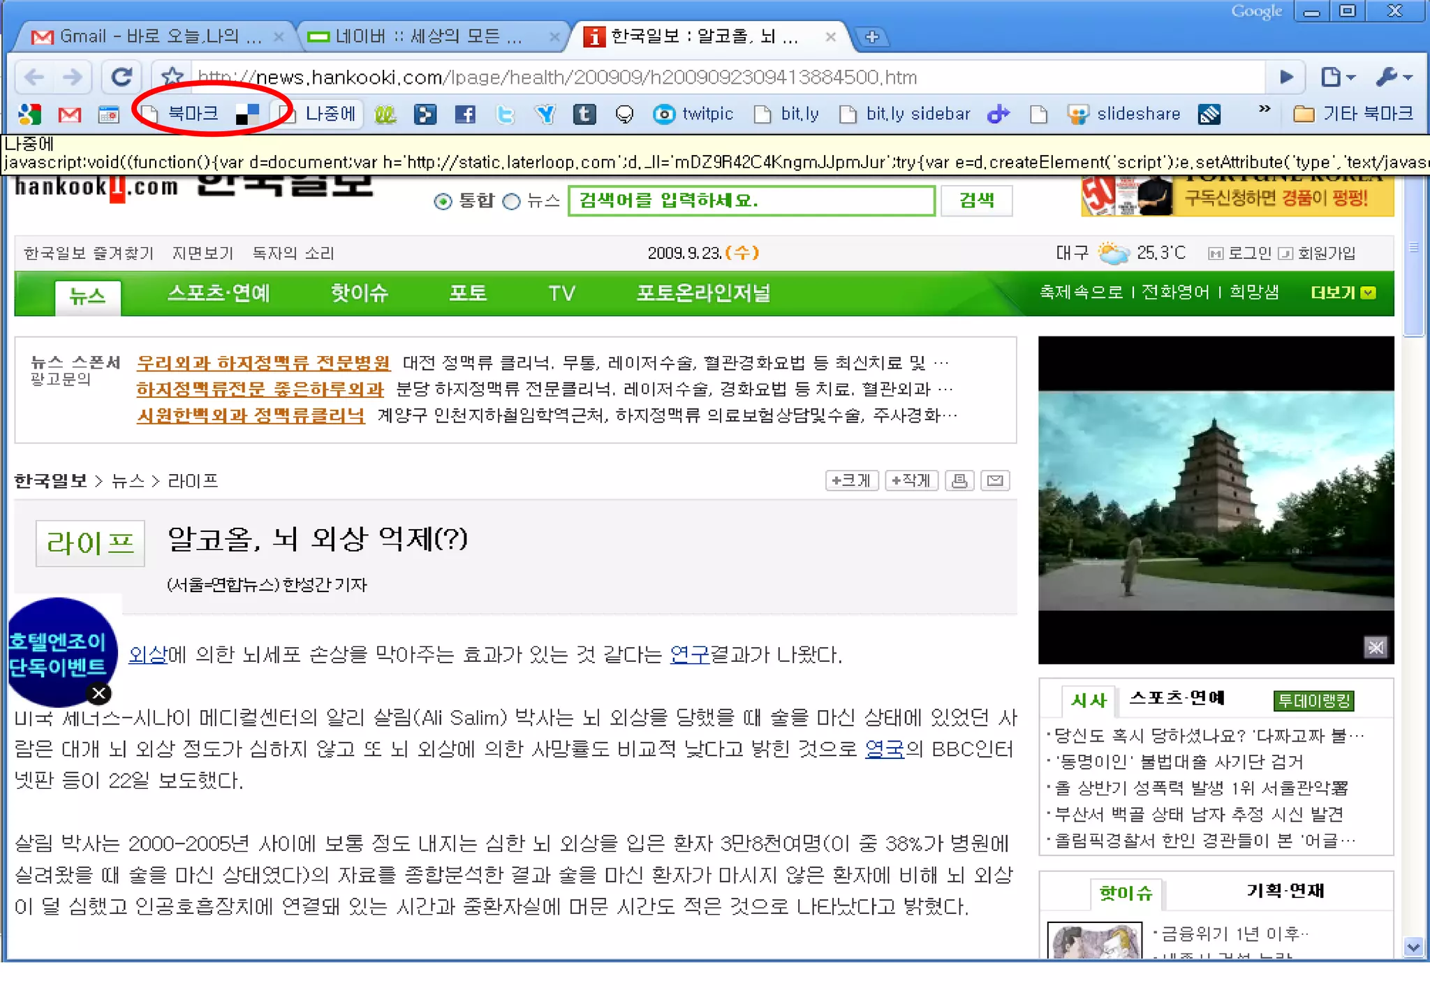Image resolution: width=1430 pixels, height=990 pixels.
Task: Open the Twitter bookmark icon
Action: tap(505, 114)
